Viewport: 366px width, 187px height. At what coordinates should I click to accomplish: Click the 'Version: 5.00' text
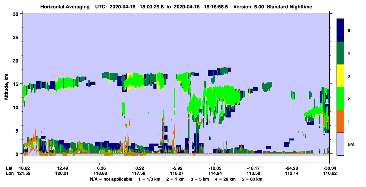(249, 6)
